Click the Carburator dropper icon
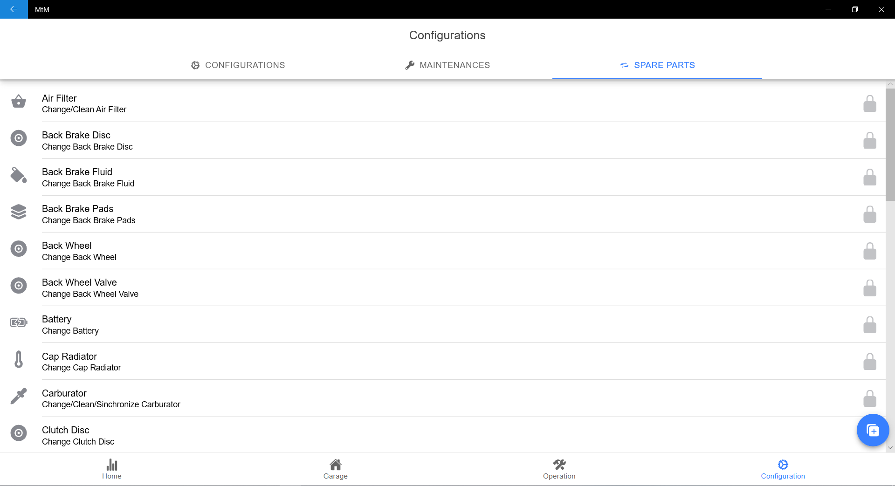This screenshot has width=895, height=486. click(x=19, y=396)
